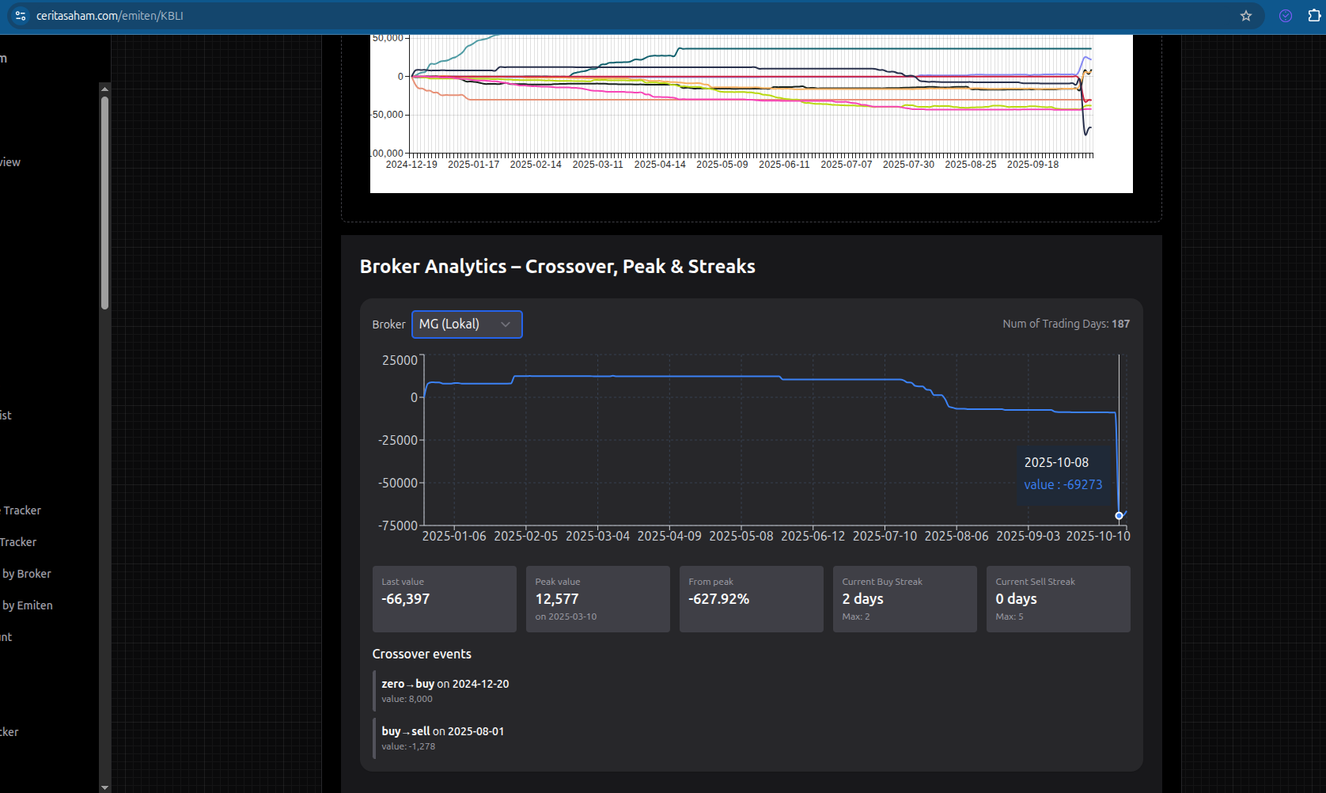The width and height of the screenshot is (1326, 793).
Task: Click the sidebar vertical scrollbar thumb
Action: pos(104,202)
